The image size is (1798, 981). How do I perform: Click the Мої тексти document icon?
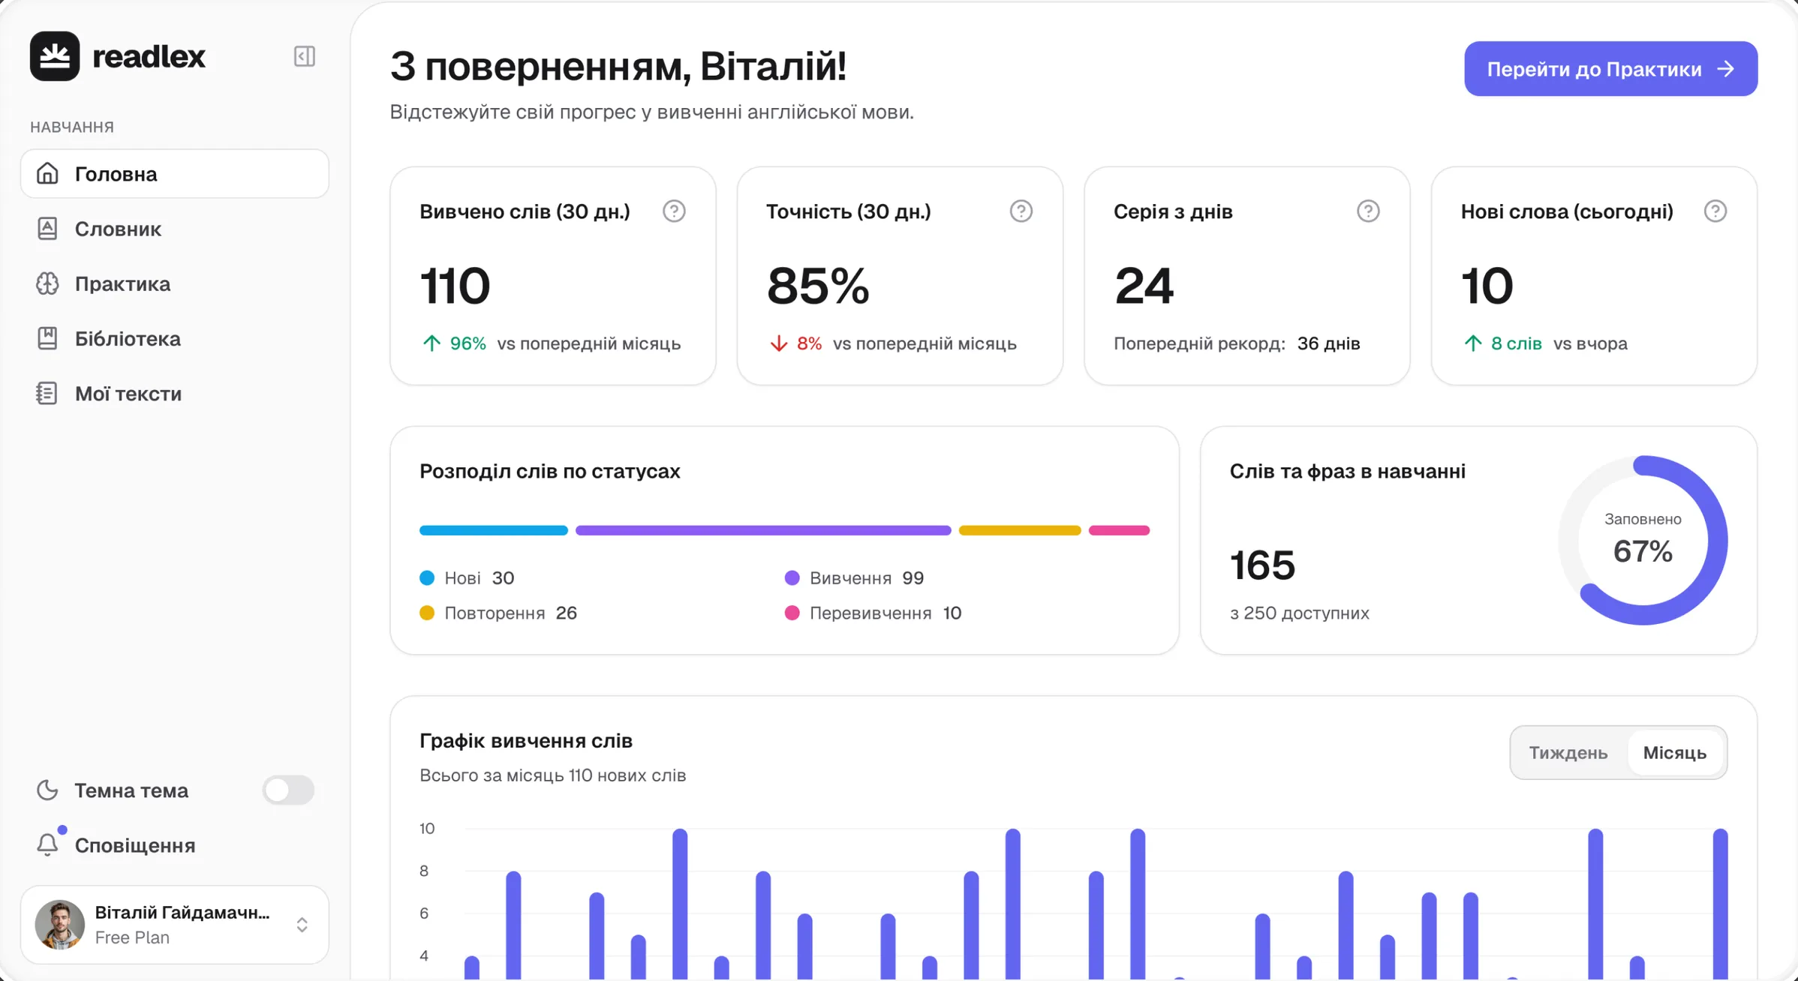point(47,393)
